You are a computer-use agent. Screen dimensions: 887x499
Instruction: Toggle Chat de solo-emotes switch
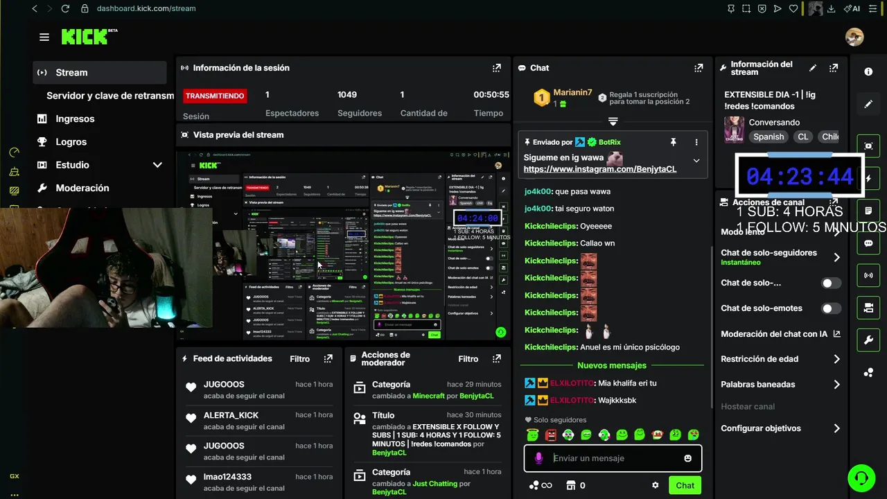[831, 308]
